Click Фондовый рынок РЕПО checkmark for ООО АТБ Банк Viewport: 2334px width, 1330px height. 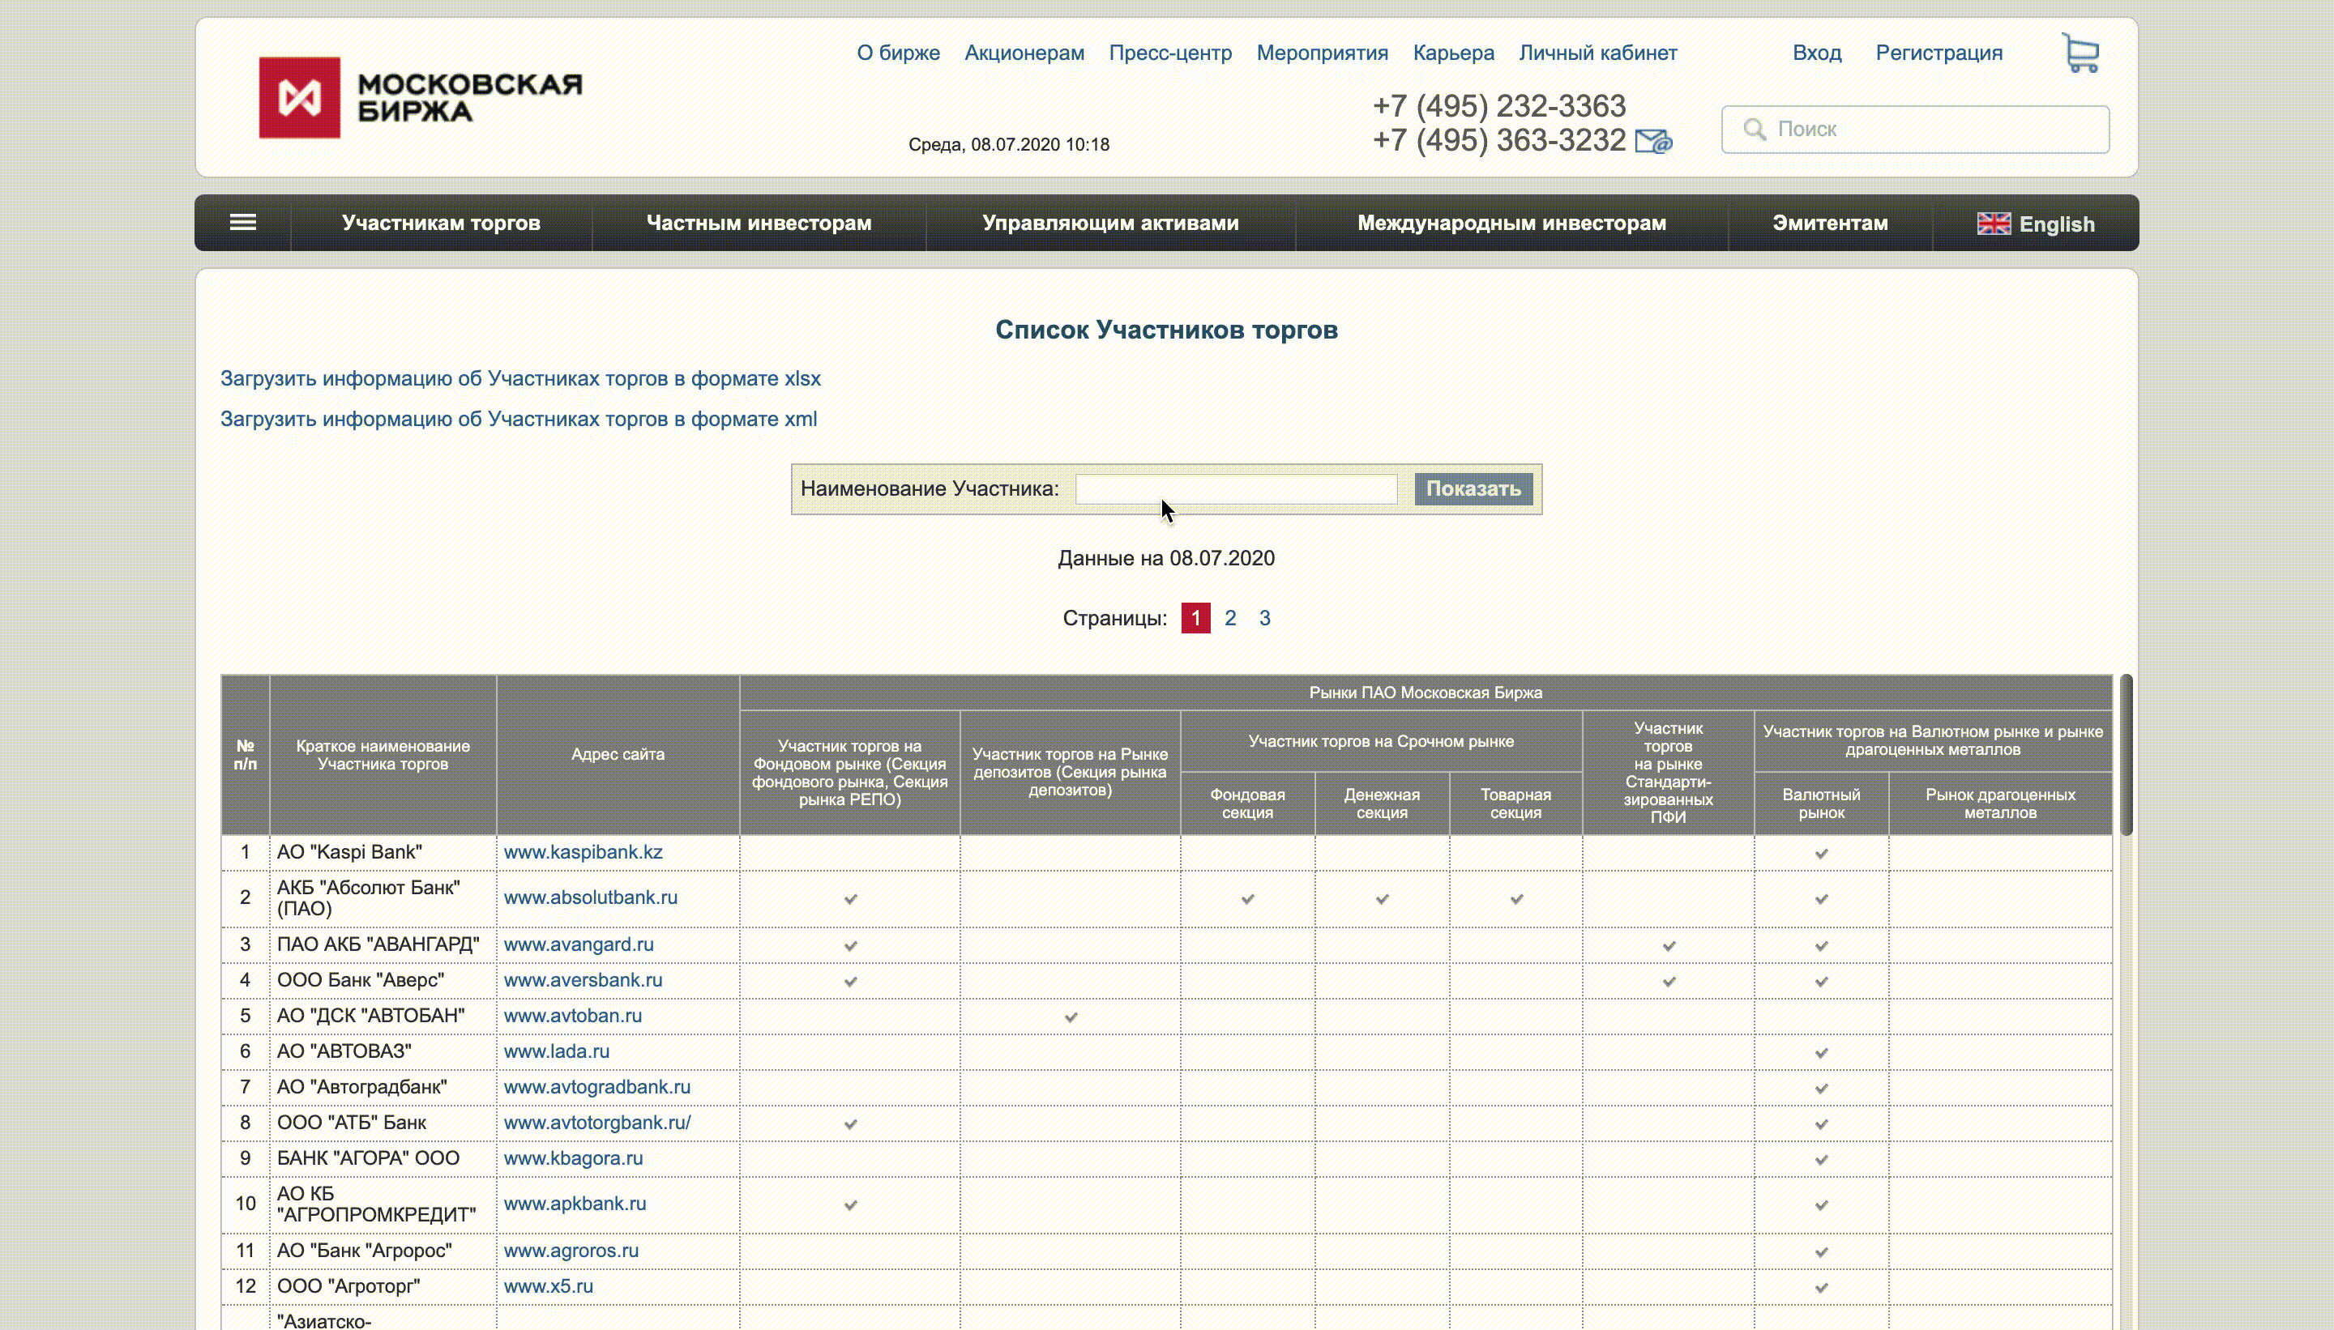click(851, 1123)
